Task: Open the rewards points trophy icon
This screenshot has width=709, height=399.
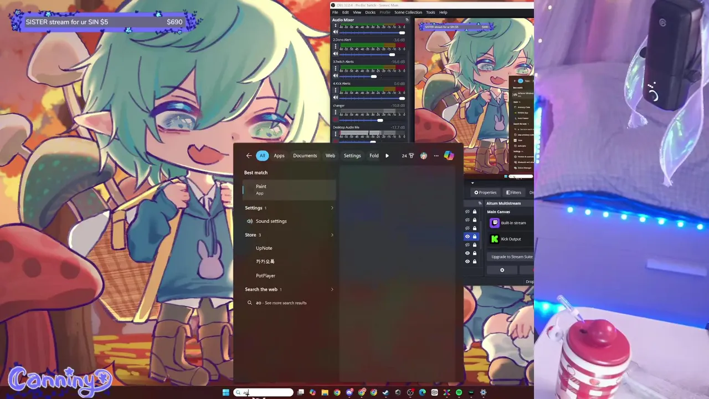Action: point(411,156)
